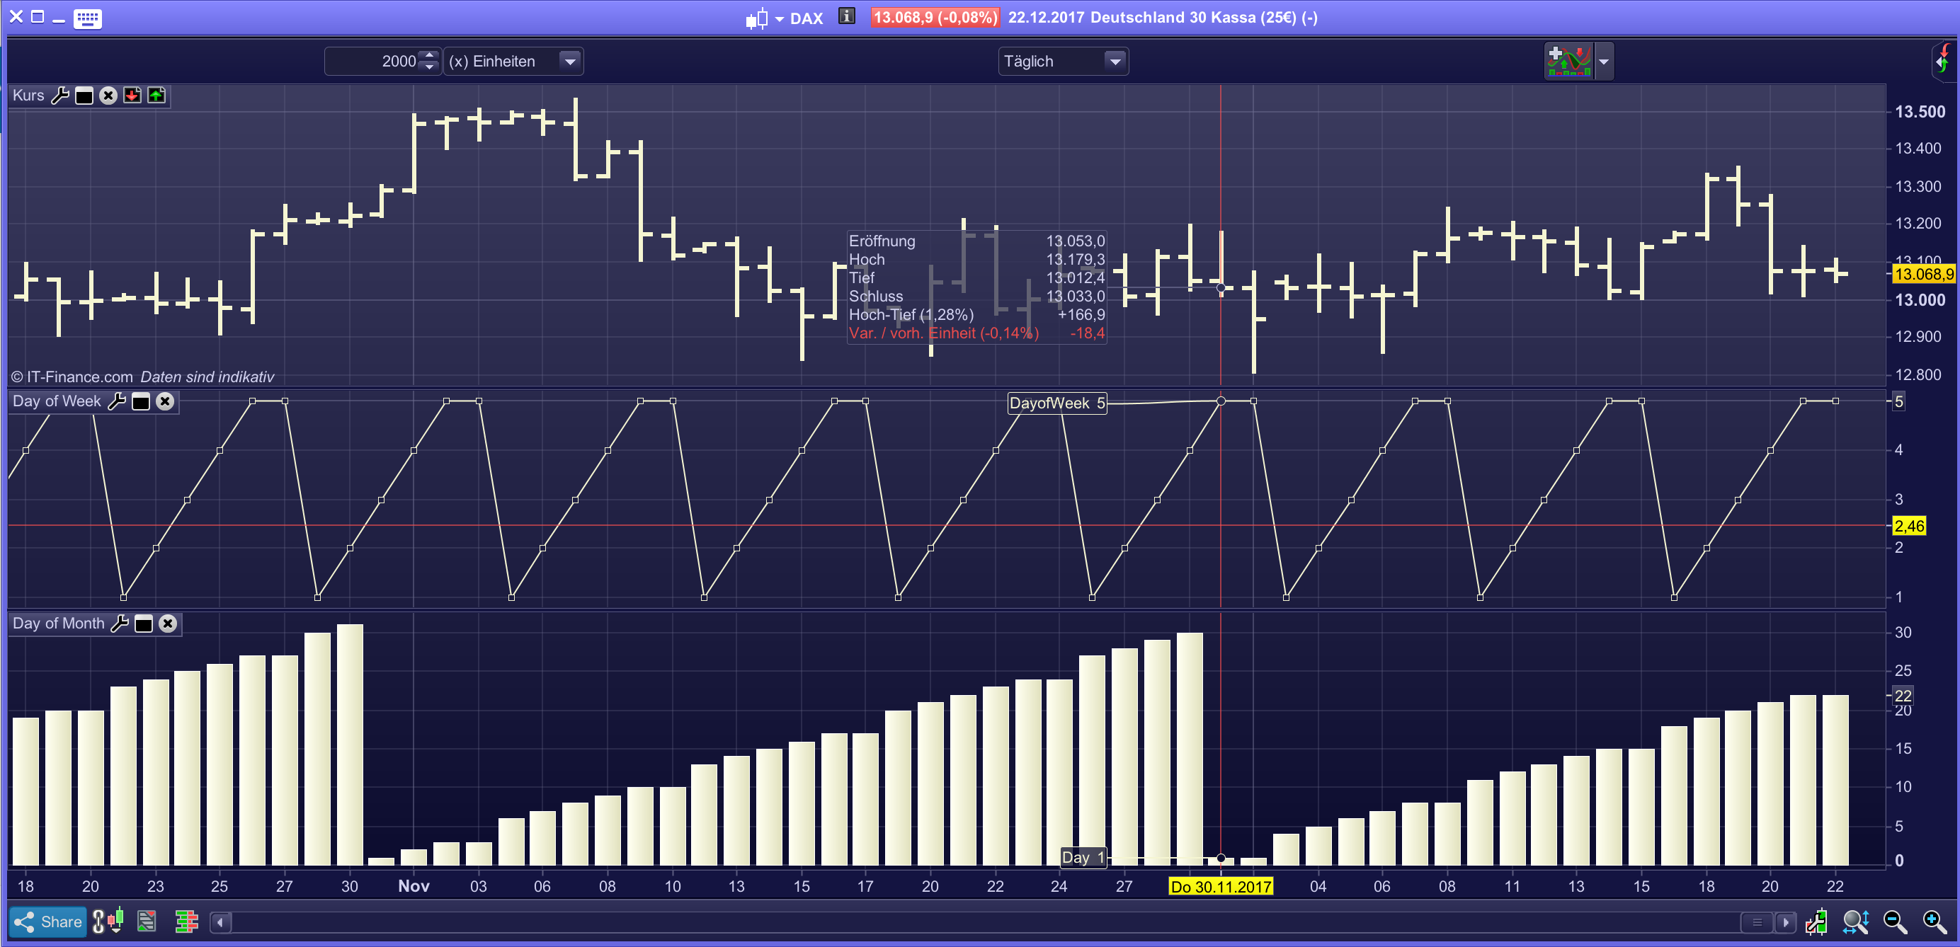Remove the Day of Week indicator panel
1960x947 pixels.
[x=165, y=401]
